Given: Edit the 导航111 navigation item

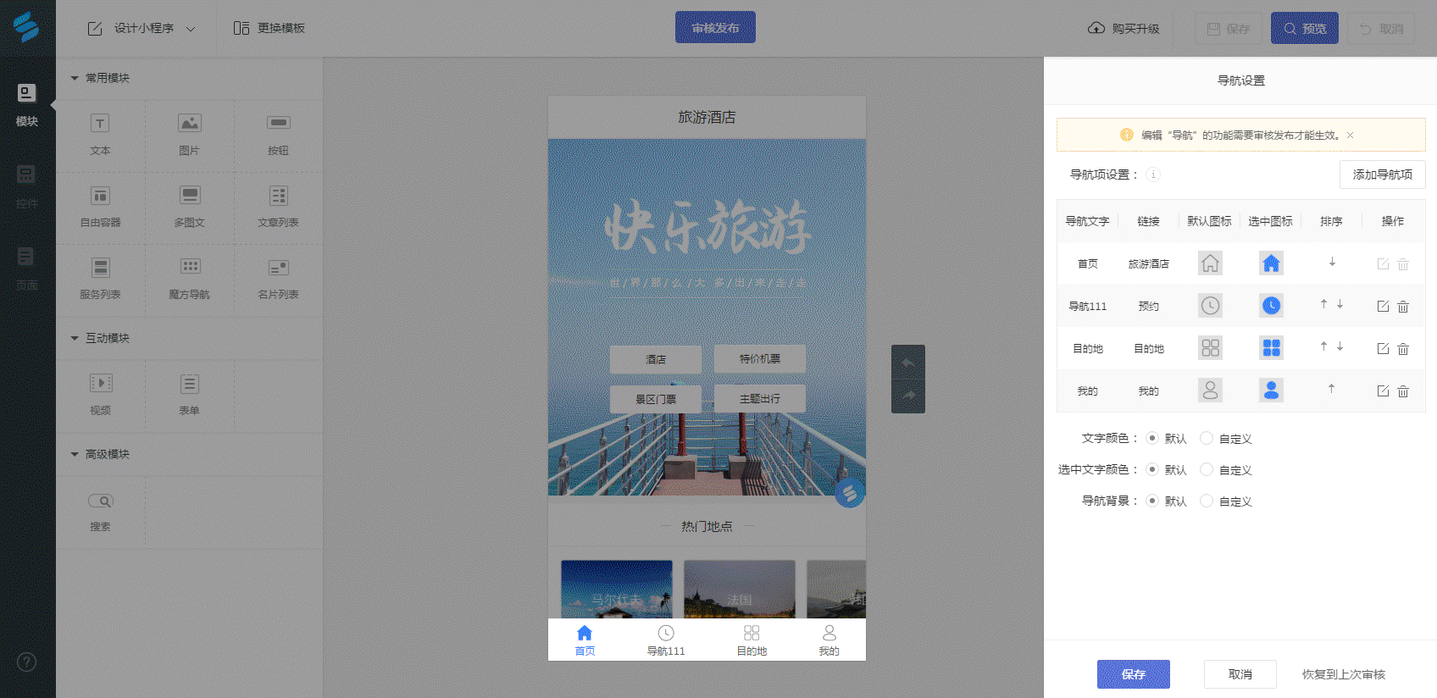Looking at the screenshot, I should pyautogui.click(x=1383, y=307).
